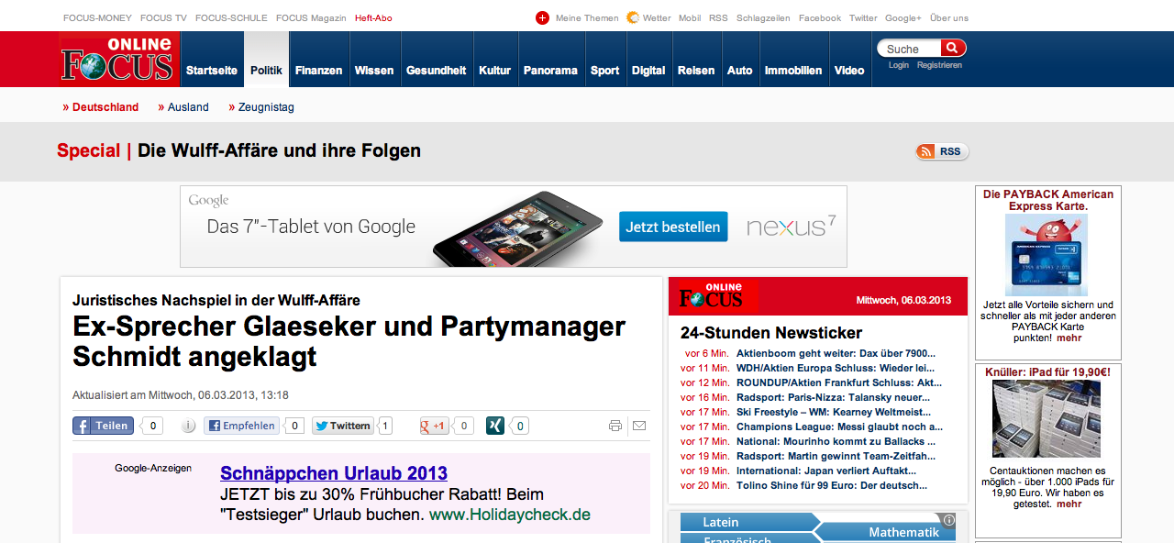The height and width of the screenshot is (543, 1174).
Task: Open the info icon beside Empfehlen
Action: 188,426
